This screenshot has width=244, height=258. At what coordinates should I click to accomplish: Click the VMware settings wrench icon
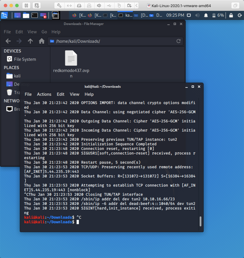59,5
